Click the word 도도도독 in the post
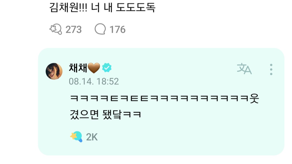 tap(135, 8)
